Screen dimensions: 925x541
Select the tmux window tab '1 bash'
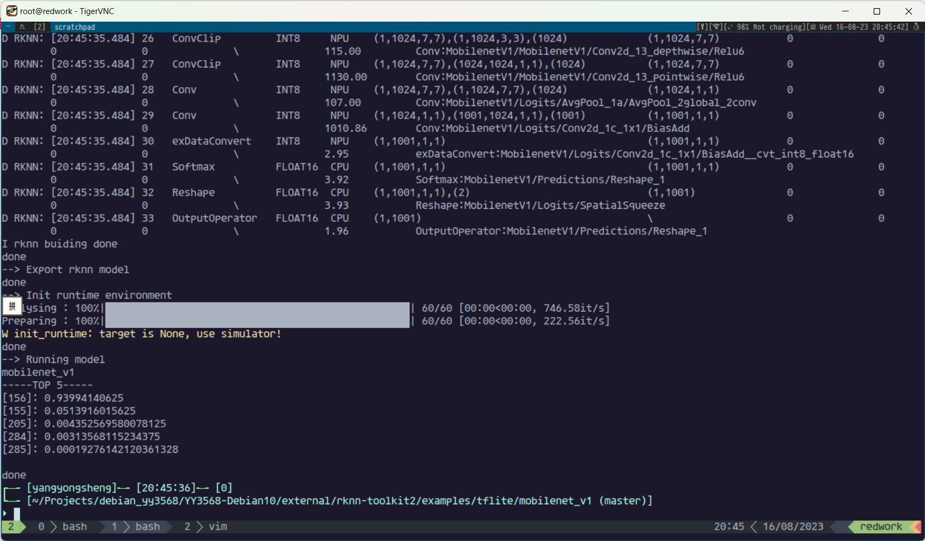coord(135,526)
